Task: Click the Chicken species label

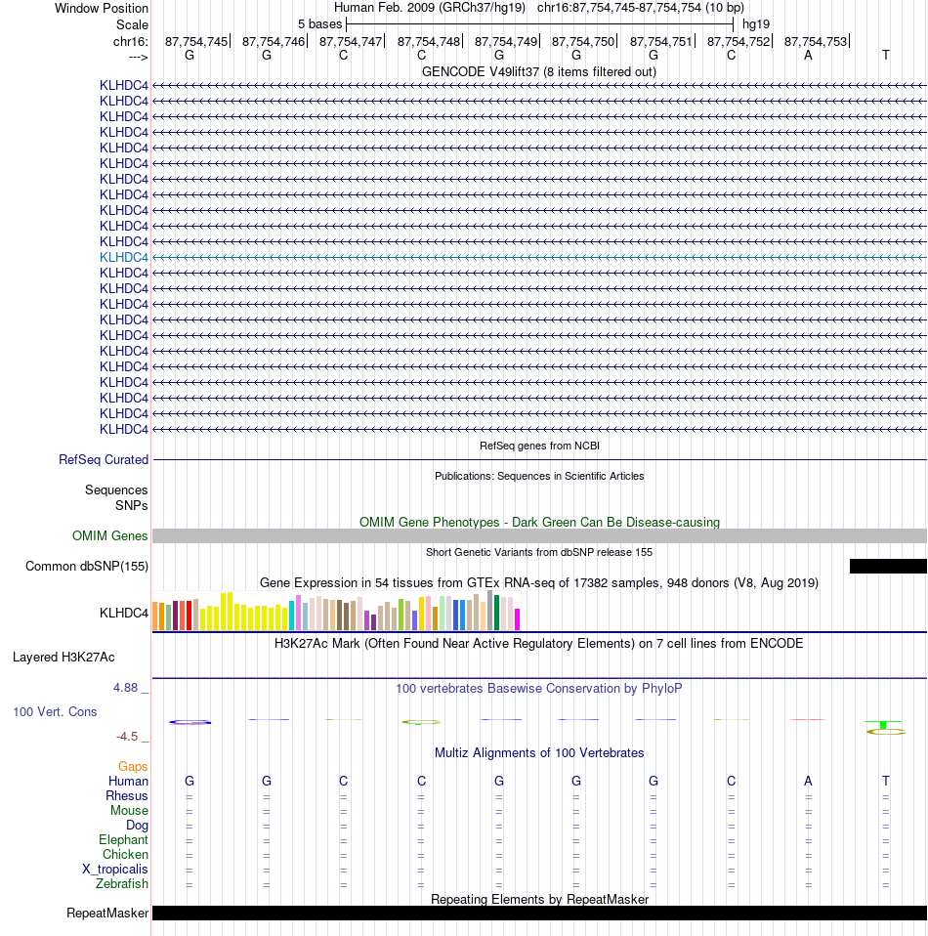Action: [125, 854]
